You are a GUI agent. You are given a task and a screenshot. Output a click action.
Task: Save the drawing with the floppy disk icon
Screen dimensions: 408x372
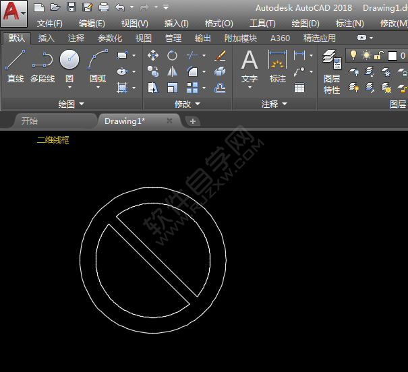[71, 7]
